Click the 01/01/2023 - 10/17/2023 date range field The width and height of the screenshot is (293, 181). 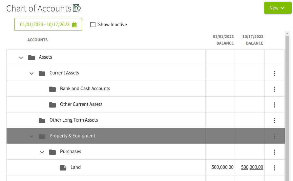tap(48, 25)
